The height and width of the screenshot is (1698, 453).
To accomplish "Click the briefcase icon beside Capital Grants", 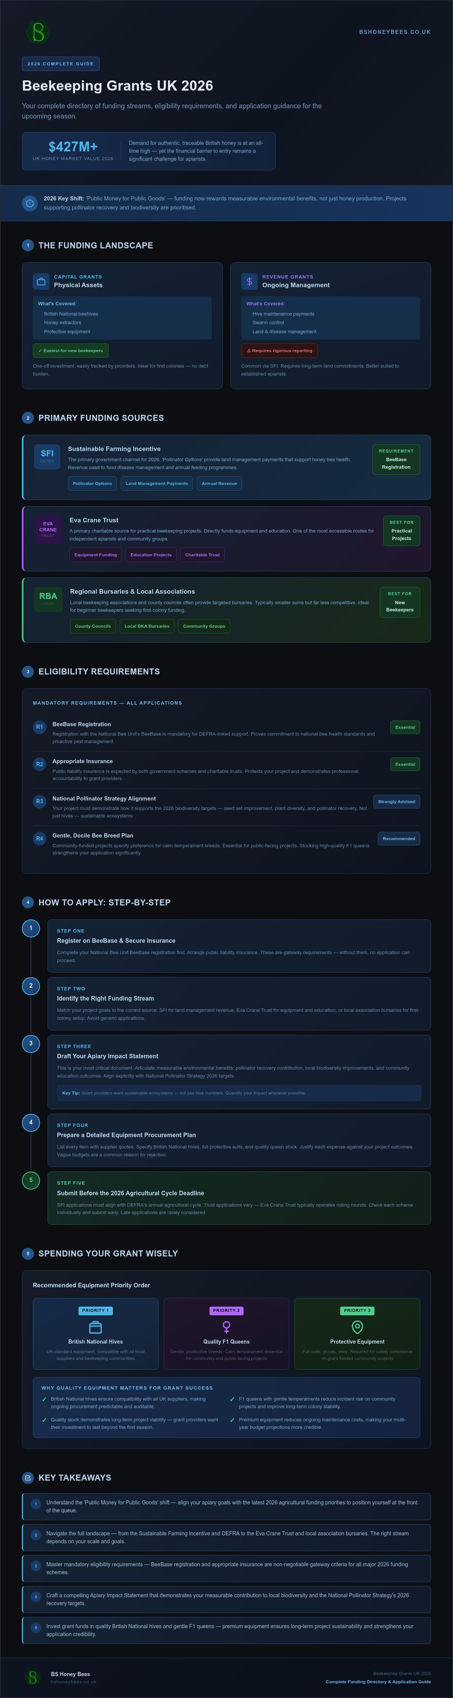I will point(41,282).
